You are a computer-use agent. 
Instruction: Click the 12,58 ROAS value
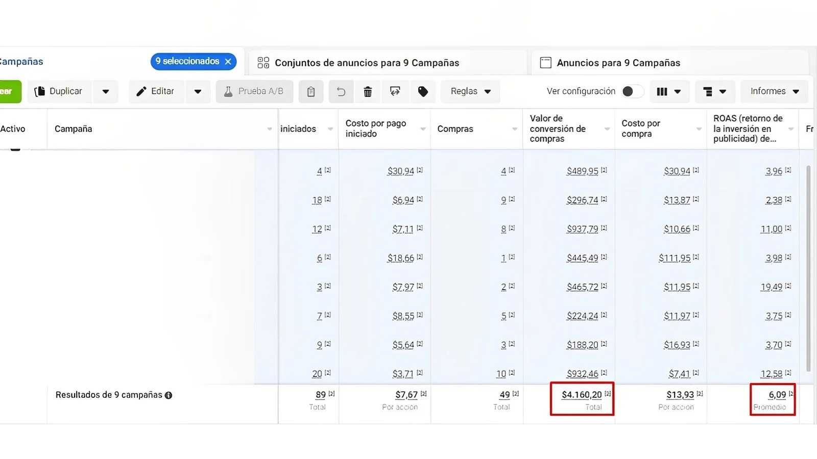(x=771, y=374)
